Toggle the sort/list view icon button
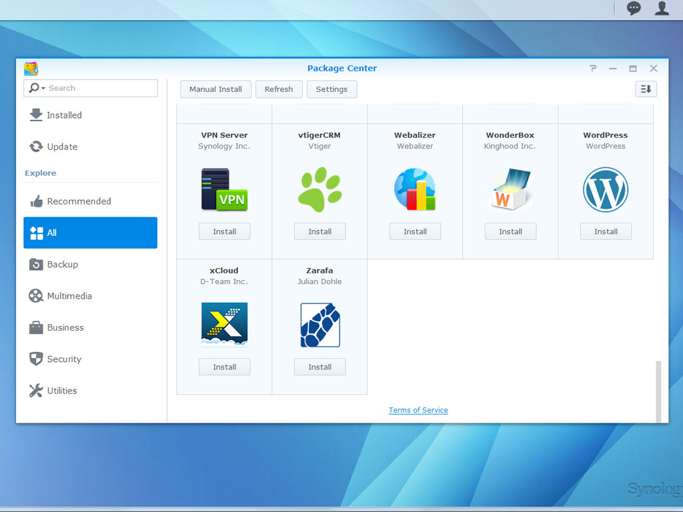This screenshot has width=683, height=512. tap(646, 89)
